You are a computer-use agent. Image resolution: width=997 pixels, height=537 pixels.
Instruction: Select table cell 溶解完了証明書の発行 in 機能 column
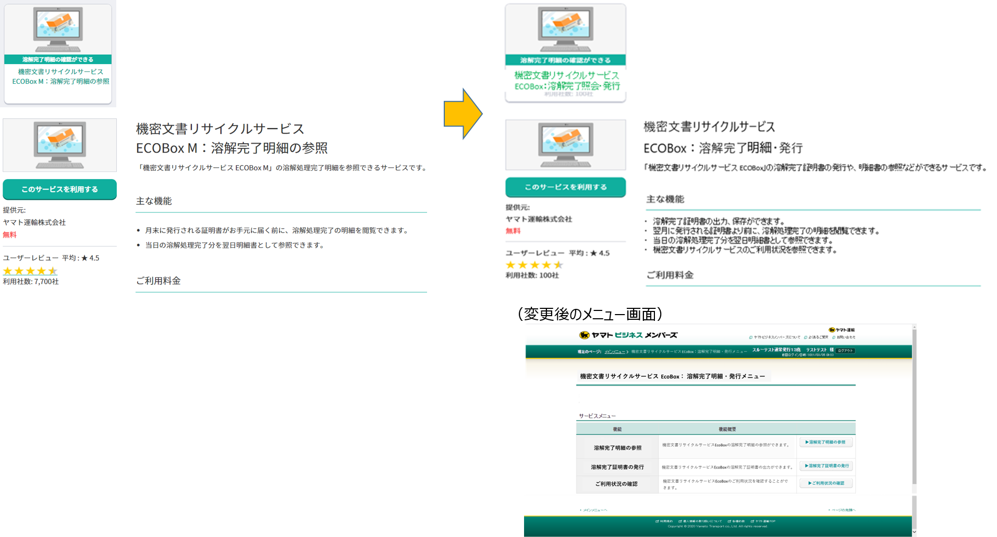point(617,467)
